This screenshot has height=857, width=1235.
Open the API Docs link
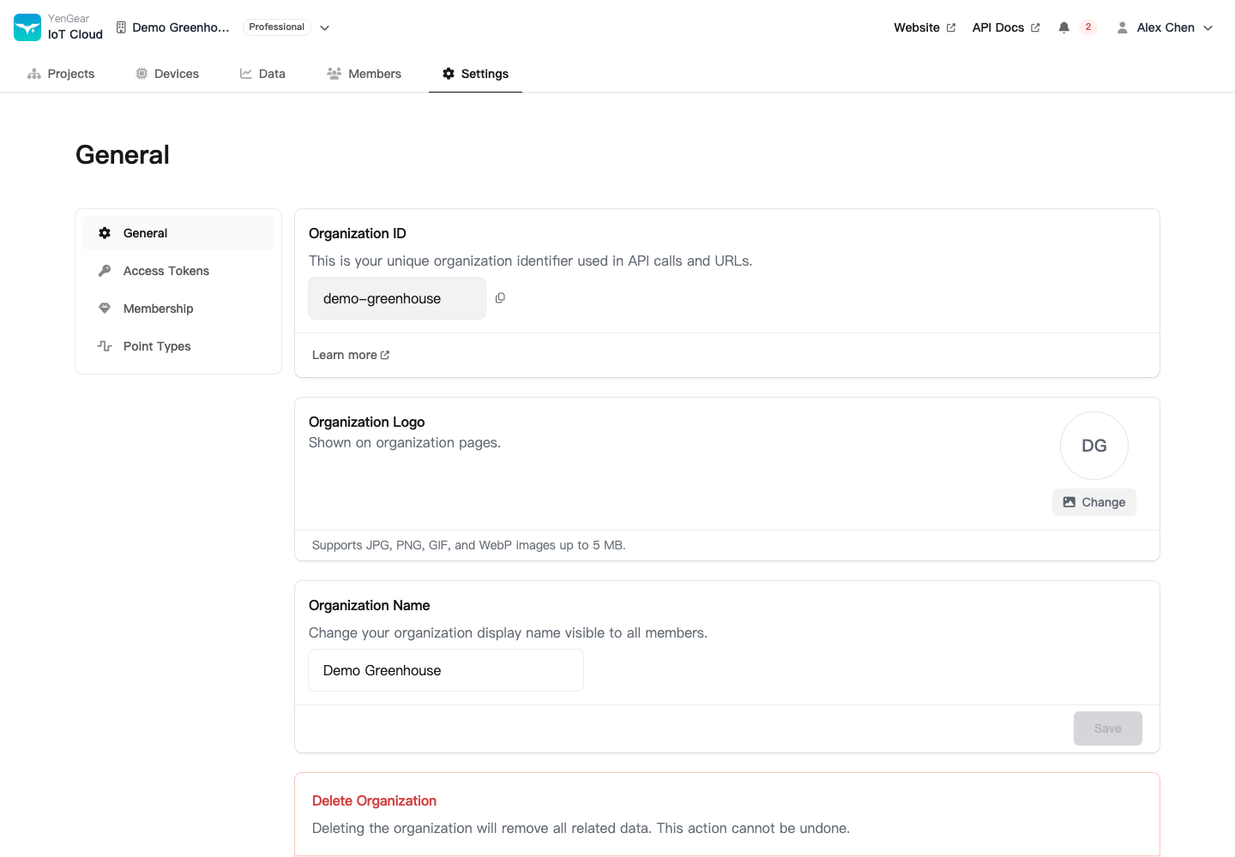point(1006,27)
